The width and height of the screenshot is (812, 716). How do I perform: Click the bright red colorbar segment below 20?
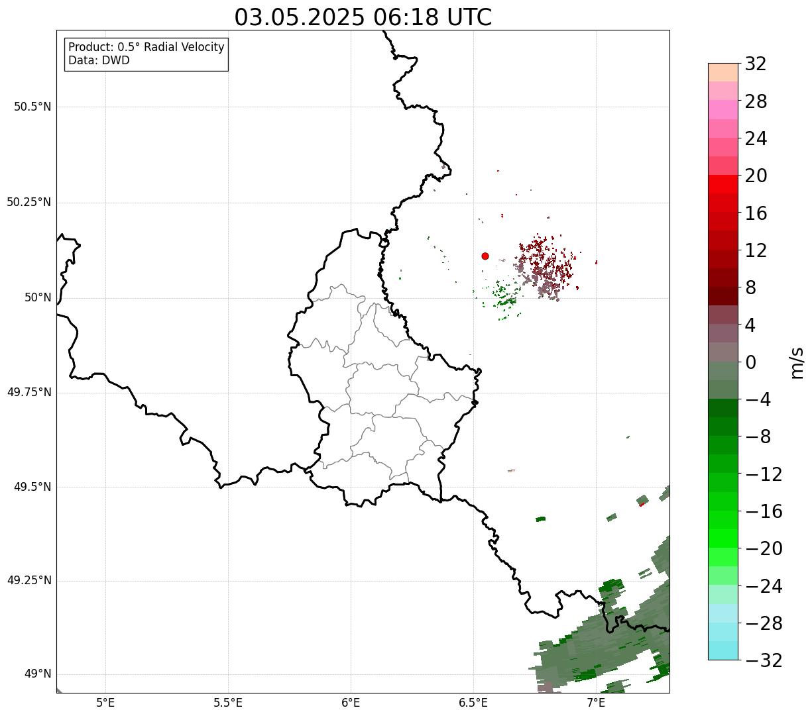tap(723, 184)
